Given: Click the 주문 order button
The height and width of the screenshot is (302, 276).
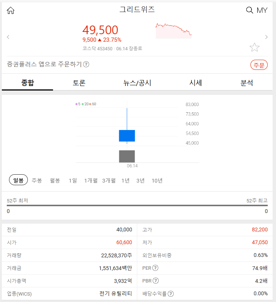Looking at the screenshot, I should click(x=259, y=65).
